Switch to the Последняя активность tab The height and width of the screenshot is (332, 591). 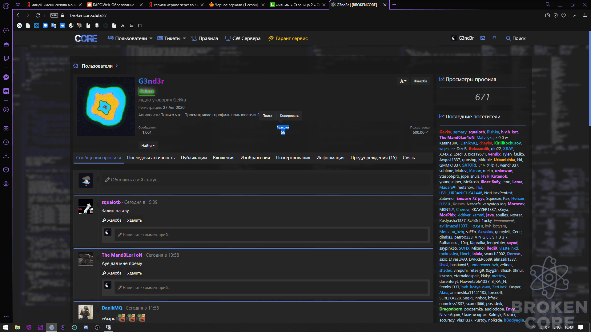(151, 158)
